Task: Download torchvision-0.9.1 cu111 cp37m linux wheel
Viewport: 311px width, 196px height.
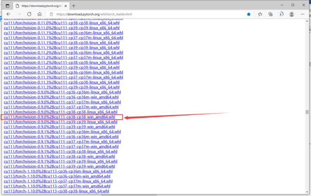Action: pyautogui.click(x=62, y=142)
